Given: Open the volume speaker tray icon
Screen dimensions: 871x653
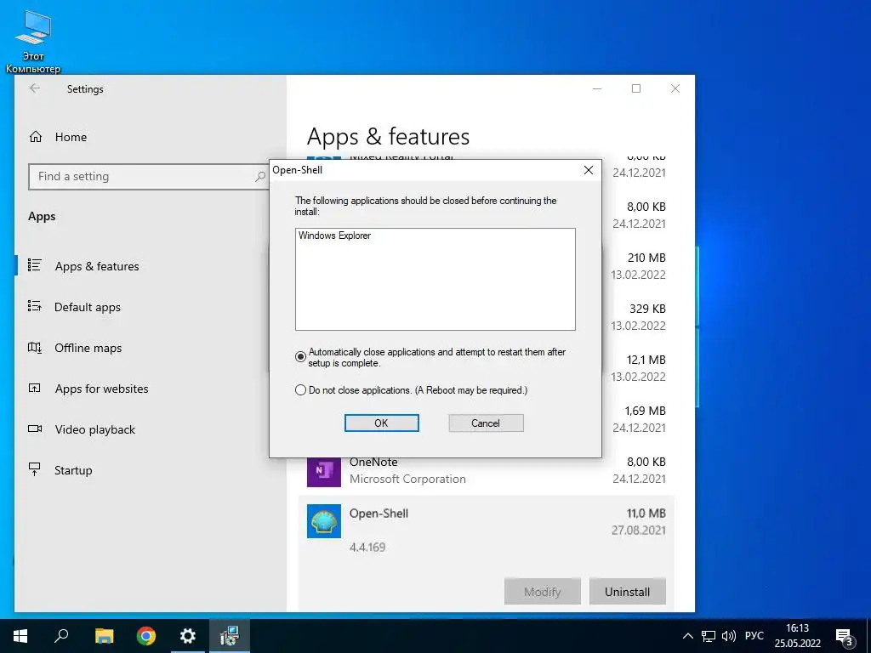Looking at the screenshot, I should 728,636.
